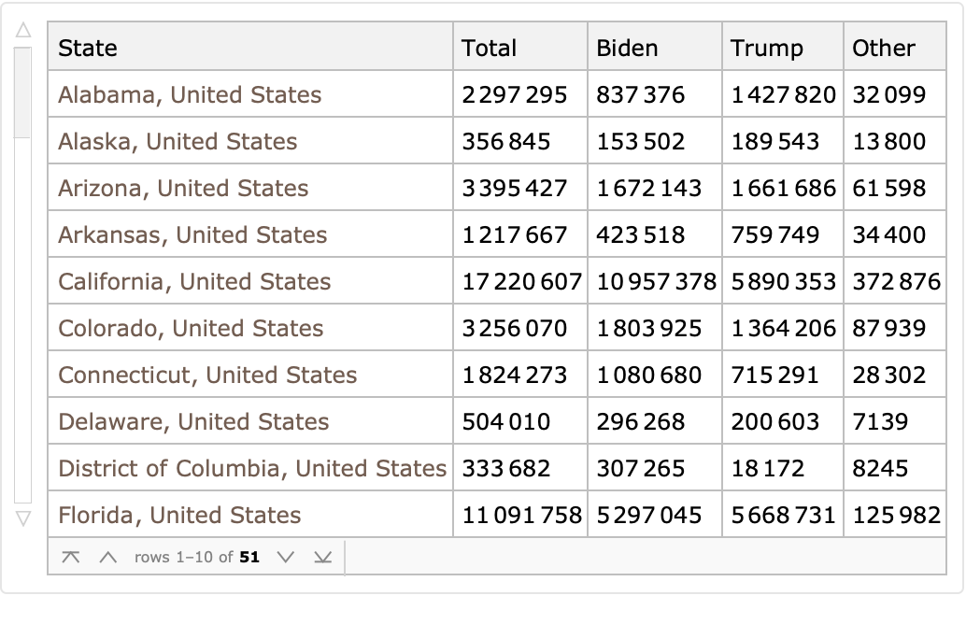The image size is (966, 624).
Task: Jump to the last row icon
Action: pos(322,558)
